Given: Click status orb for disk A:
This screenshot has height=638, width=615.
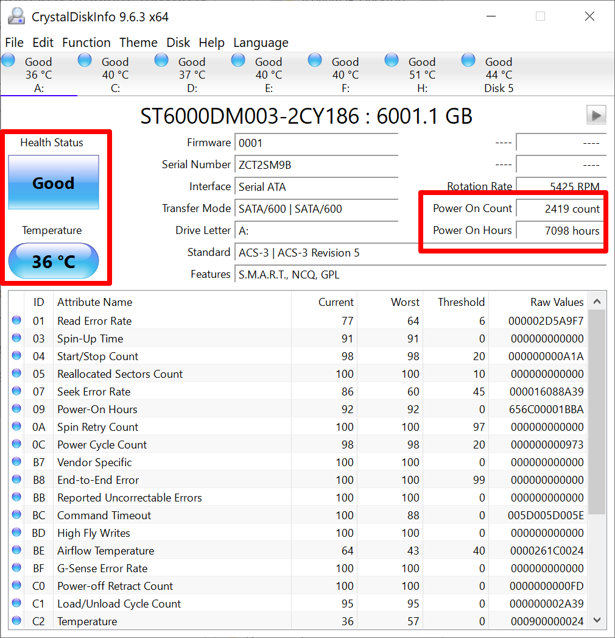Looking at the screenshot, I should click(x=8, y=60).
